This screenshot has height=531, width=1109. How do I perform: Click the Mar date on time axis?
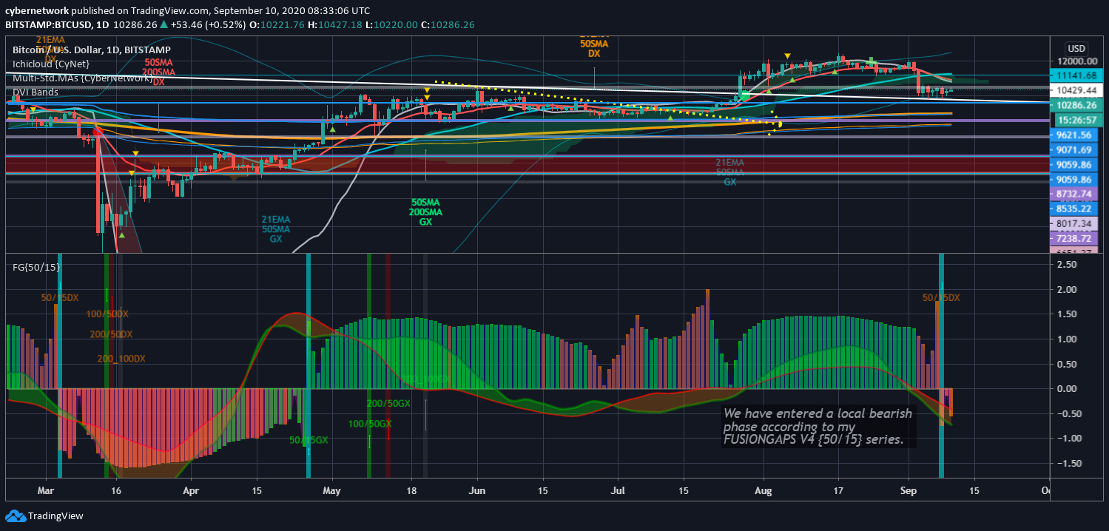46,490
